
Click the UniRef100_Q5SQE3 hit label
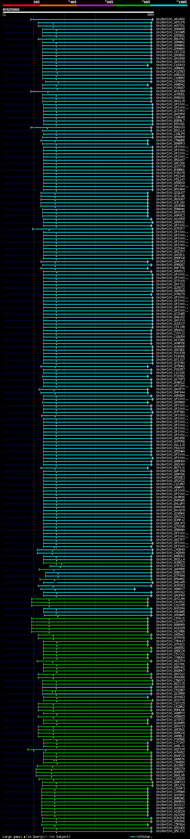170,478
